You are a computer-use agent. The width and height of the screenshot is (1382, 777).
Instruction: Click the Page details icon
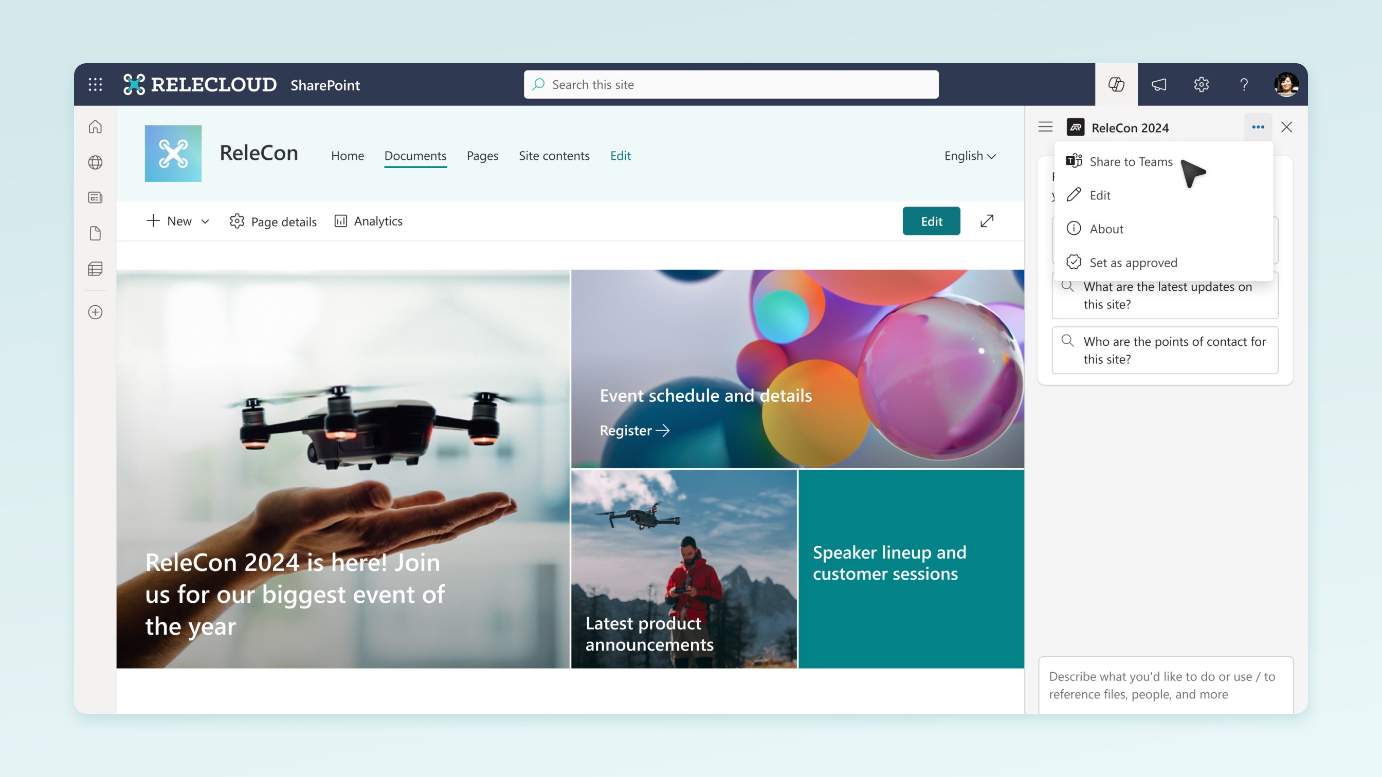(x=237, y=221)
